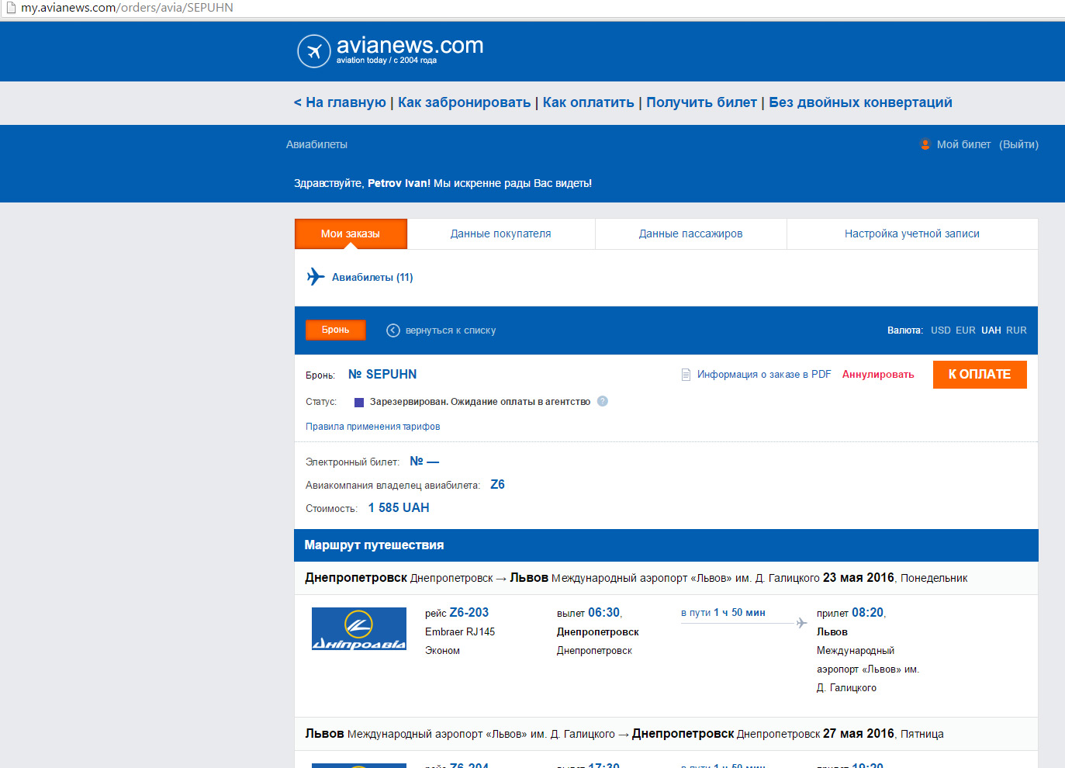The width and height of the screenshot is (1065, 768).
Task: Switch to Данные пассажиров tab
Action: [691, 234]
